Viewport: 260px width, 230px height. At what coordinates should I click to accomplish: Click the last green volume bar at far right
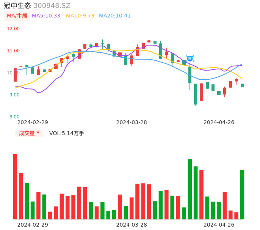coord(242,194)
